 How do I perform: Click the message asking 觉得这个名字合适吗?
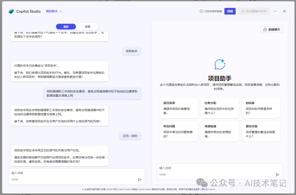pyautogui.click(x=59, y=36)
